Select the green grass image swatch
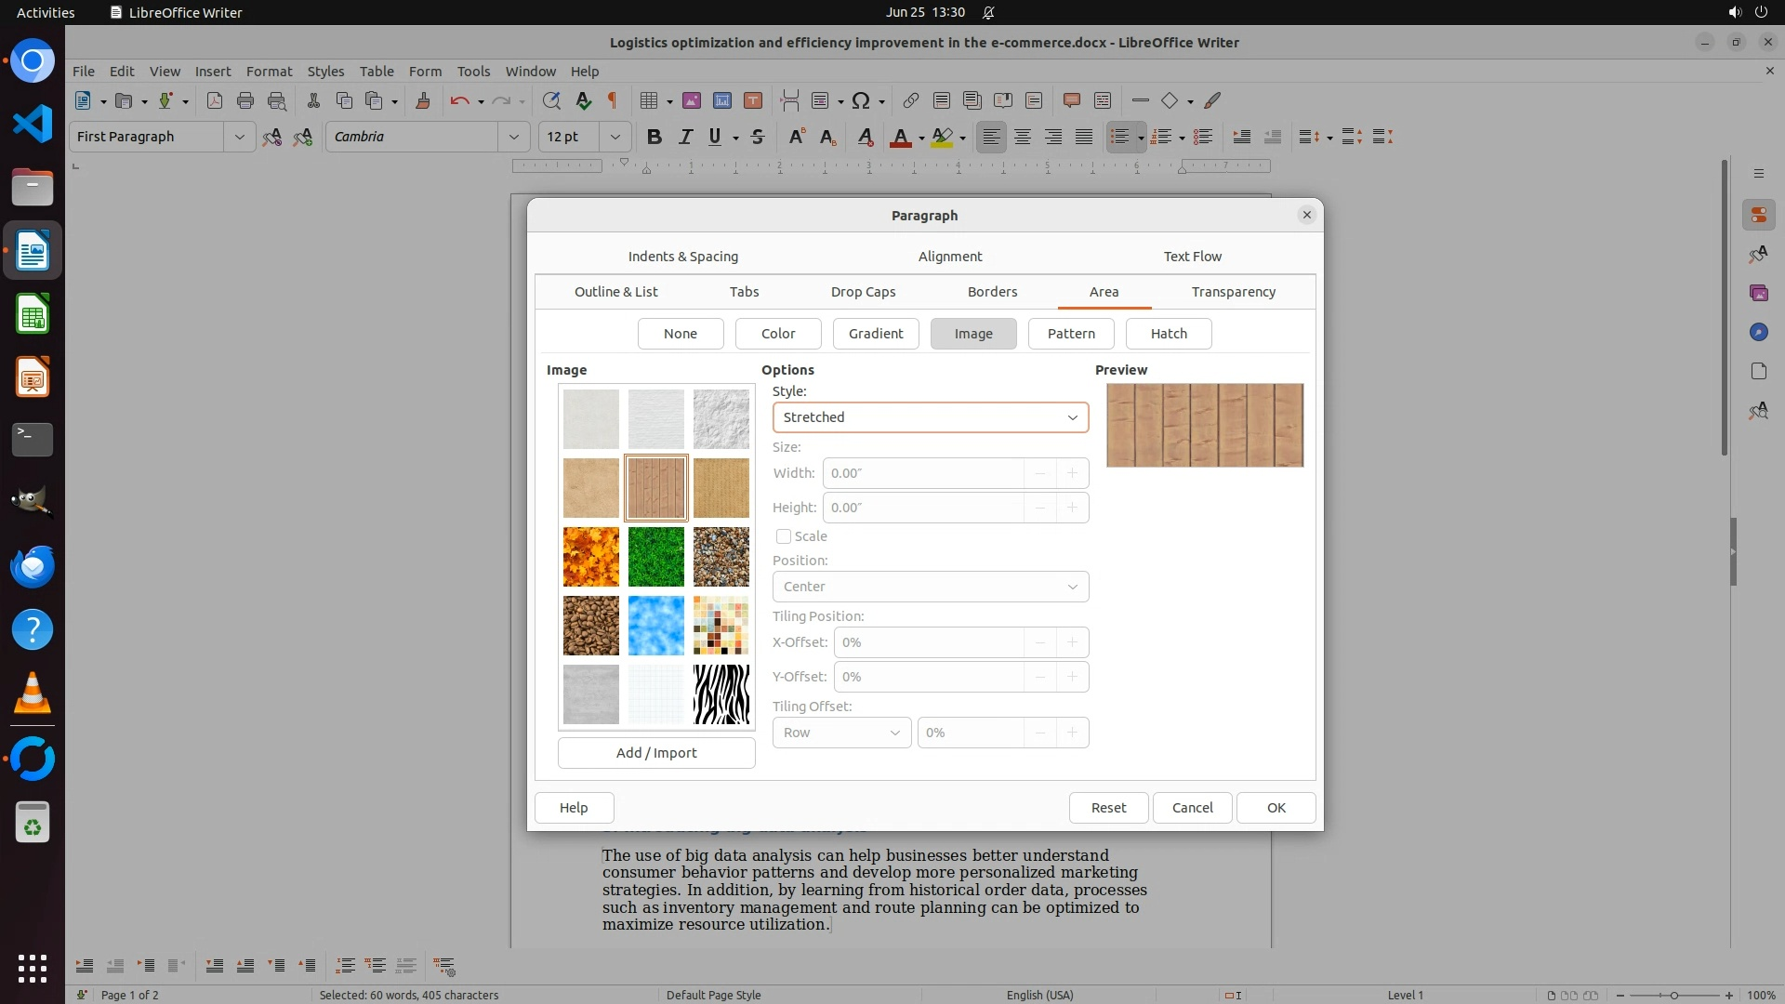 pyautogui.click(x=655, y=557)
